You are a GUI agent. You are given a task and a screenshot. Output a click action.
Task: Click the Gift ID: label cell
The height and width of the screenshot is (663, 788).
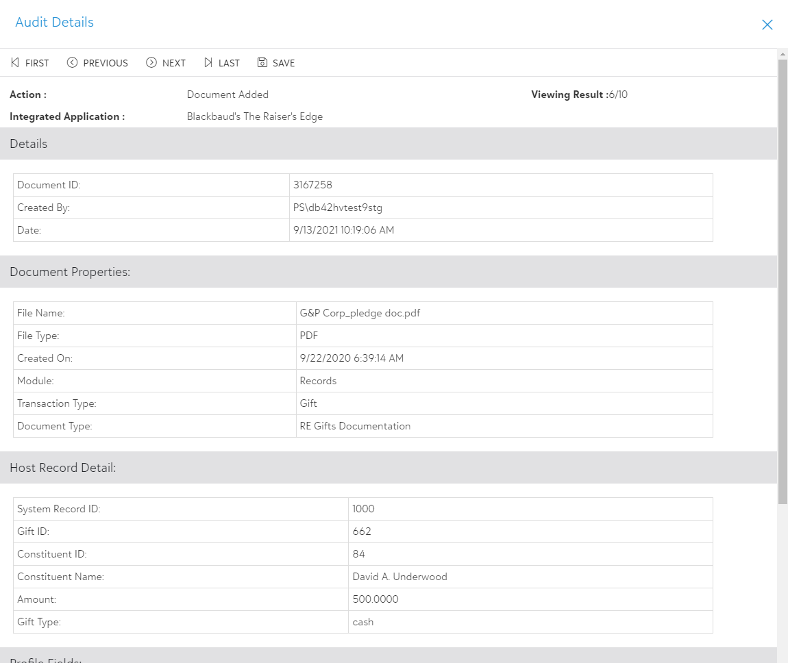tap(181, 531)
